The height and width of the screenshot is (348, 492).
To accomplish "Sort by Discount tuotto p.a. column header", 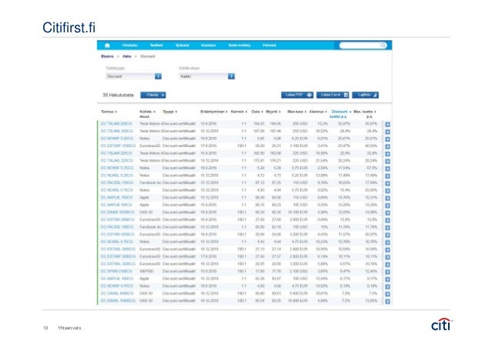I will click(x=341, y=114).
